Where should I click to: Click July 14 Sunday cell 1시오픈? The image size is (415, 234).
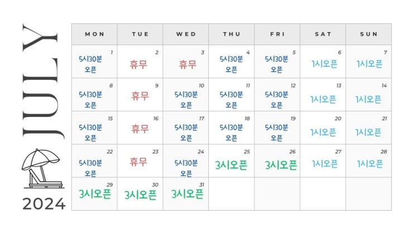[369, 99]
